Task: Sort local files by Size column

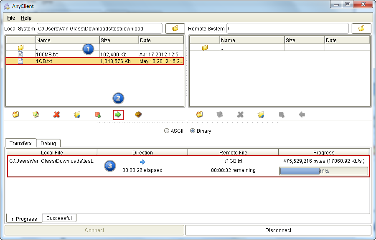Action: tap(119, 40)
